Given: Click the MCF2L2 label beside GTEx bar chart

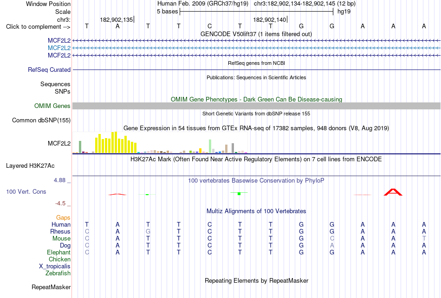Looking at the screenshot, I should click(59, 144).
